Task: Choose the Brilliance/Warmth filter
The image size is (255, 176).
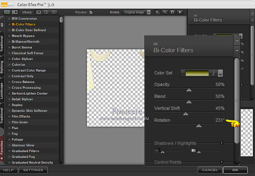Action: (25, 42)
